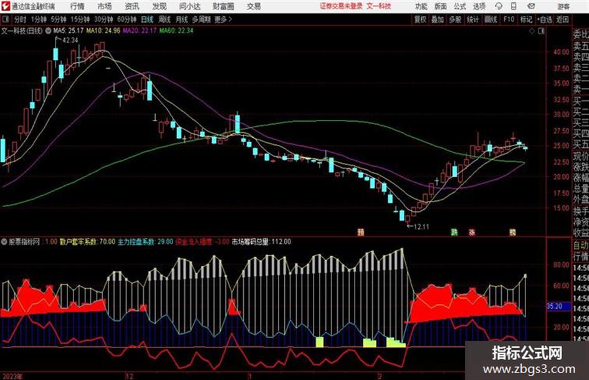Click the diamond icon above the chart
Screen dimensions: 589x380
pos(532,31)
